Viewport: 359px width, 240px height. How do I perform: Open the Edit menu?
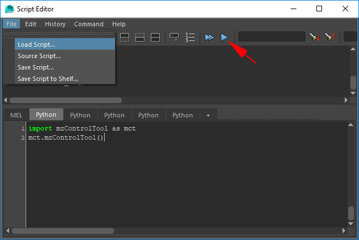(31, 24)
